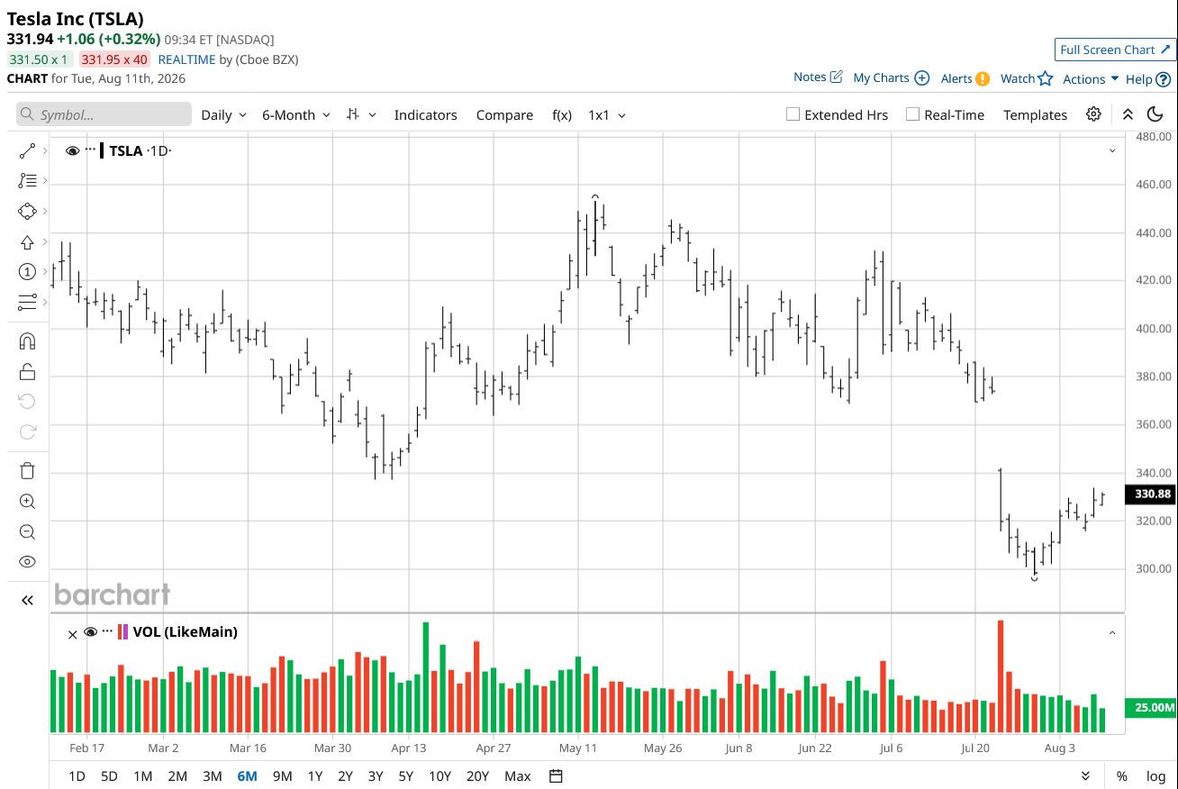Select the trend line drawing tool
Screen dimensions: 1178x789
27,150
